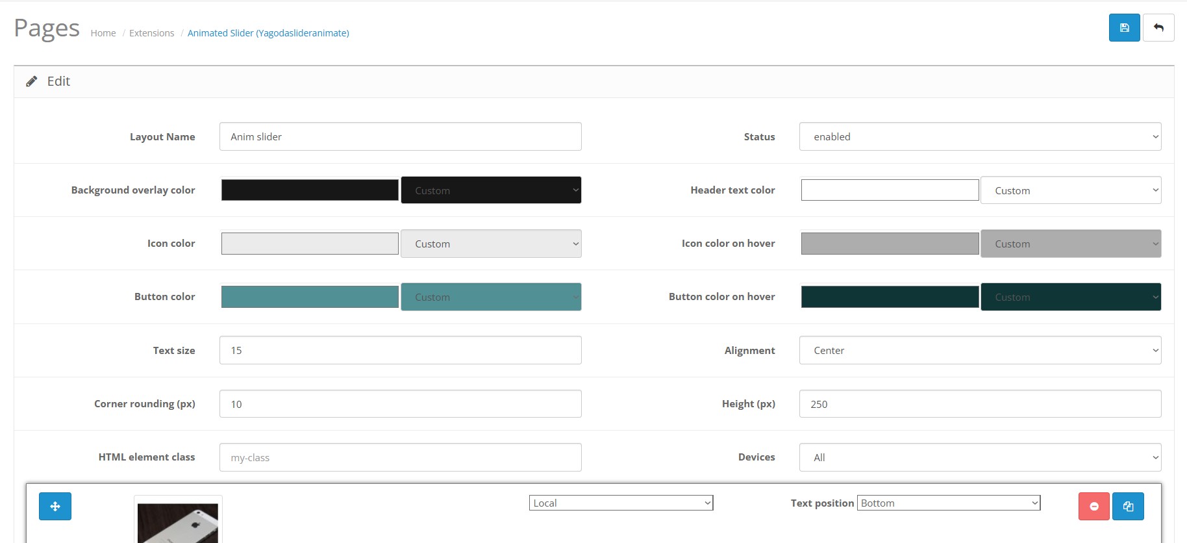Image resolution: width=1187 pixels, height=543 pixels.
Task: Click the Layout Name input field
Action: point(400,137)
